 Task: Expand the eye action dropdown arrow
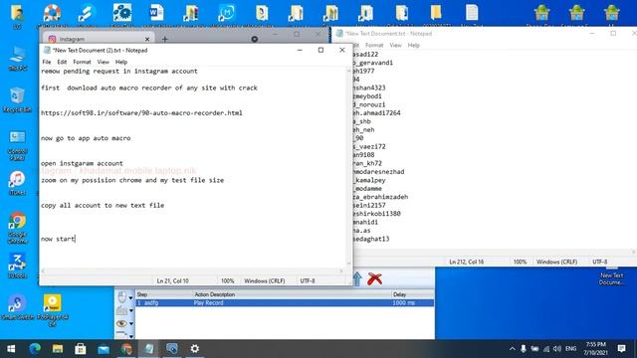pos(131,324)
